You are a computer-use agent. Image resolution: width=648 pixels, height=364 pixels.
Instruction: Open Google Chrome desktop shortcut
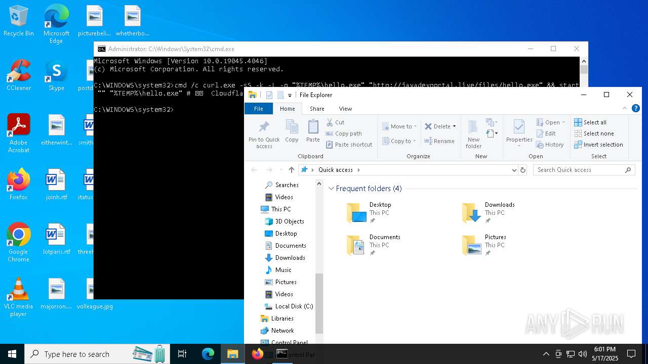point(19,243)
